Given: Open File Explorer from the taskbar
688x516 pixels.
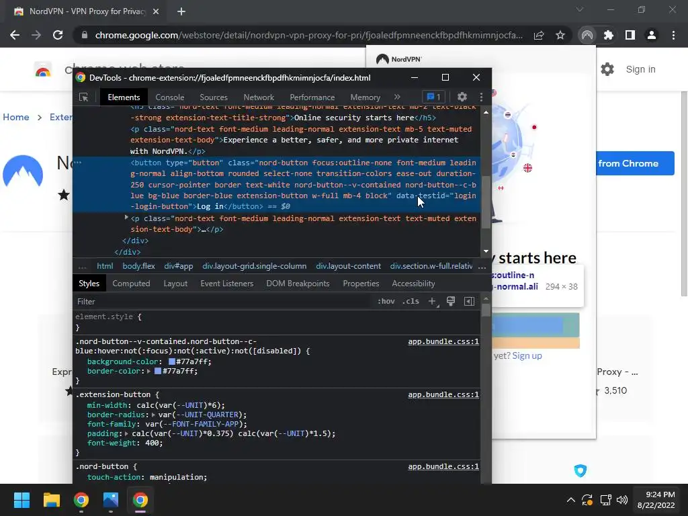Looking at the screenshot, I should pyautogui.click(x=51, y=500).
